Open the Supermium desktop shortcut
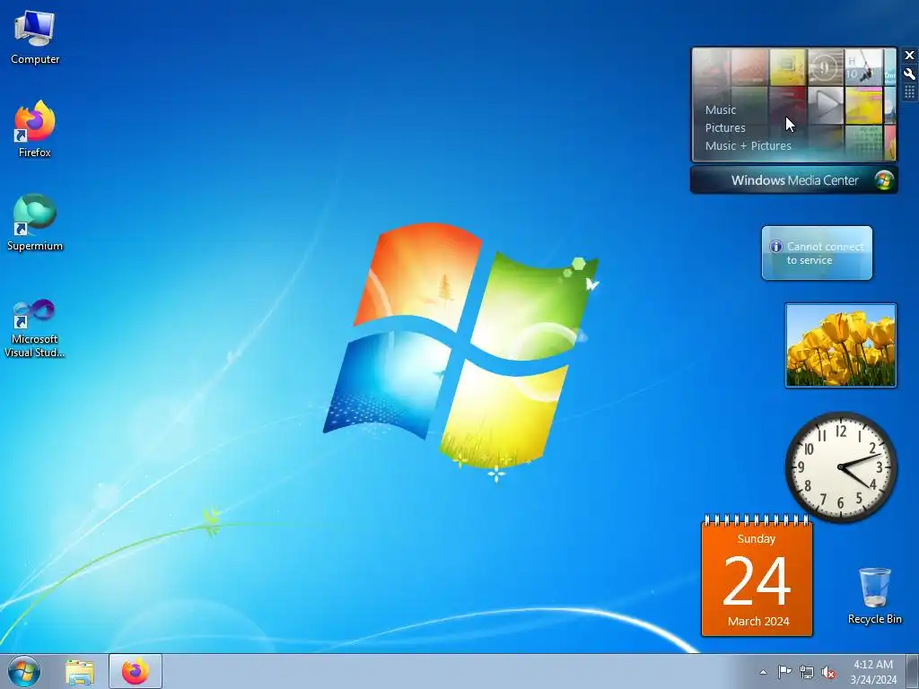919x689 pixels. click(35, 222)
